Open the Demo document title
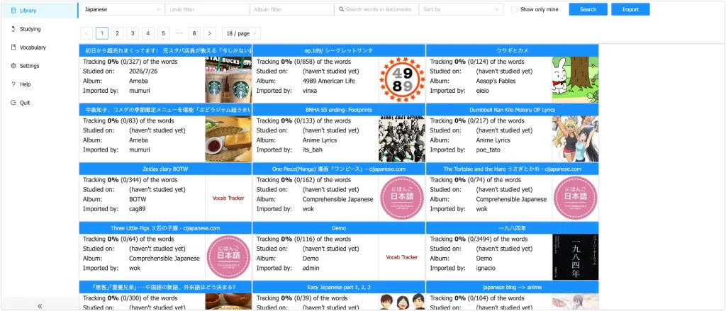The image size is (726, 311). tap(339, 228)
